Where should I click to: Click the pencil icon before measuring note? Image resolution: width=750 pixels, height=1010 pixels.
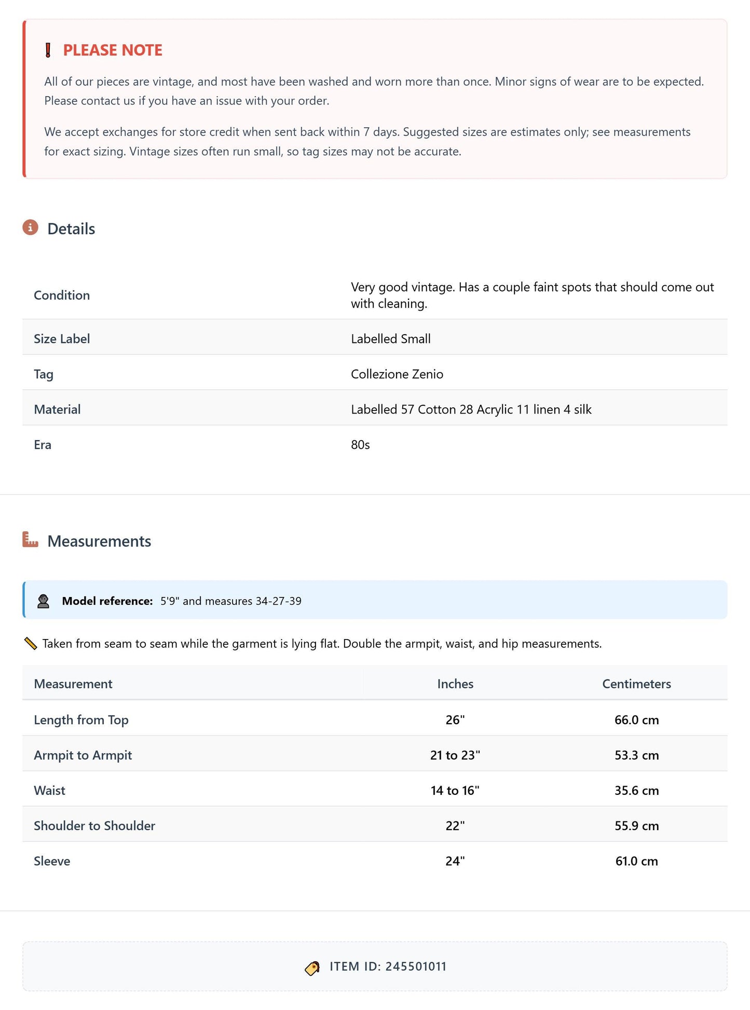click(x=31, y=644)
